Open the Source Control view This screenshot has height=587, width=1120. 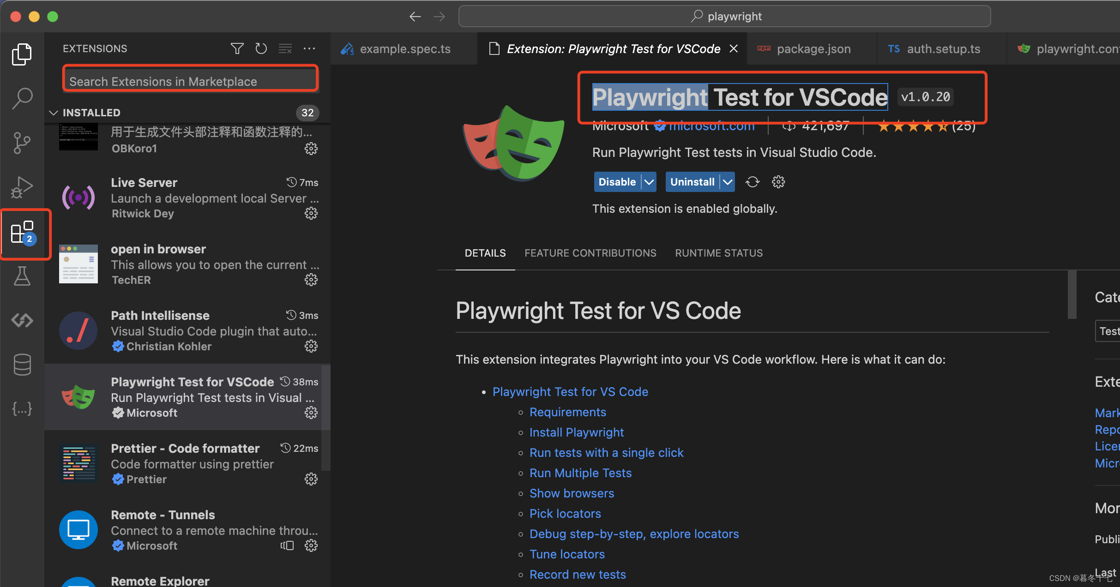22,143
